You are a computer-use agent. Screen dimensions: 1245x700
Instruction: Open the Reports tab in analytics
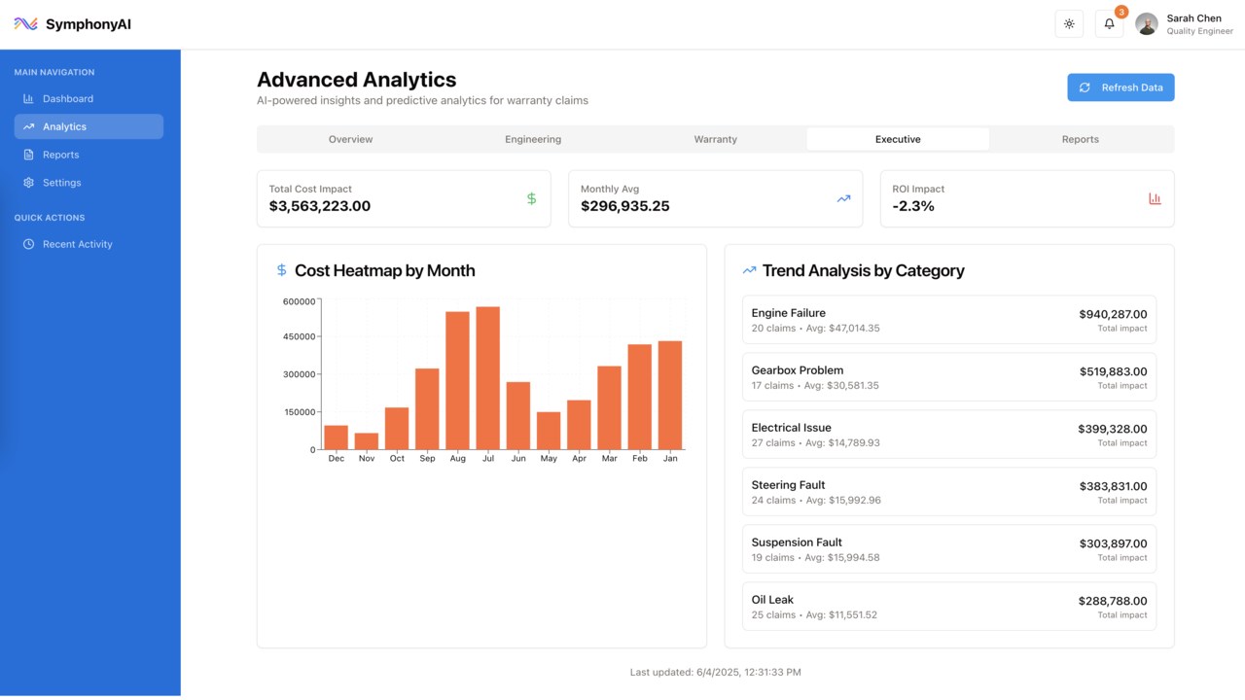(x=1080, y=139)
